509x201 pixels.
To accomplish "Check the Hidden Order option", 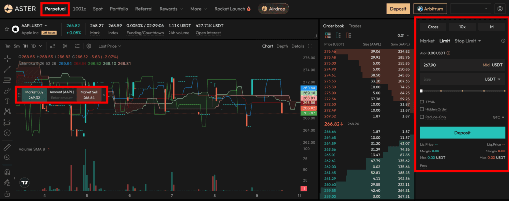I will pos(422,109).
